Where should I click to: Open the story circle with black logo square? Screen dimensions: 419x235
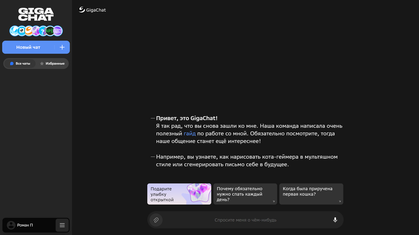tap(22, 31)
